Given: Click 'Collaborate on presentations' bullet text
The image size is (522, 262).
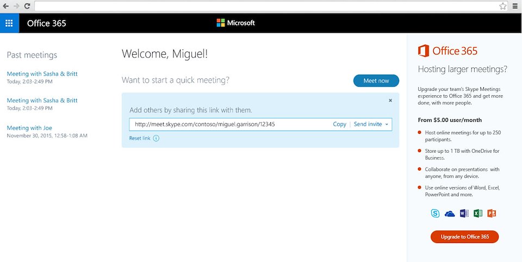Looking at the screenshot, I should [462, 173].
